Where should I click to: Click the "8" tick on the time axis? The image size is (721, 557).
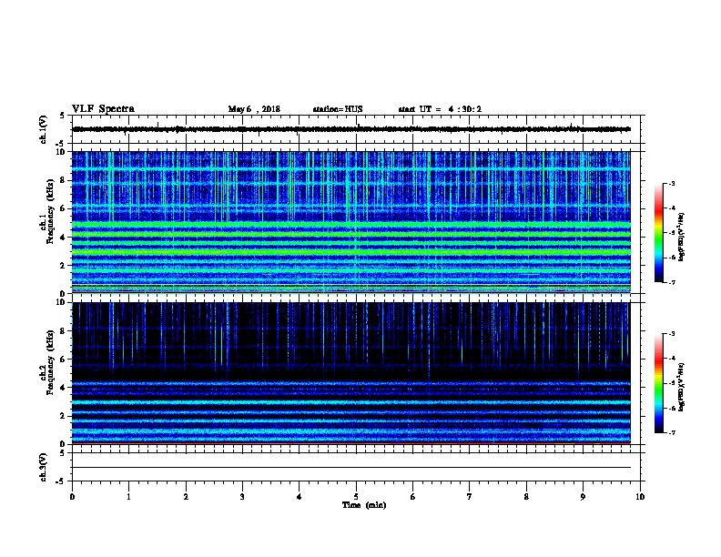[x=526, y=497]
